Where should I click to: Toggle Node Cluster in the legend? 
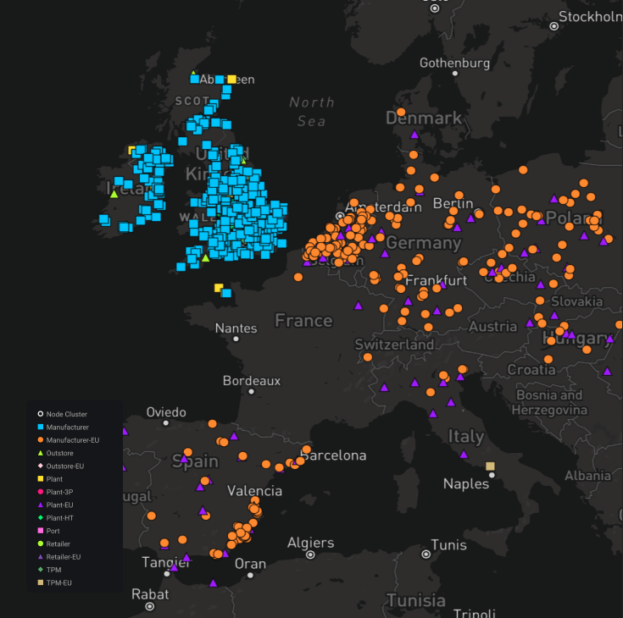67,414
